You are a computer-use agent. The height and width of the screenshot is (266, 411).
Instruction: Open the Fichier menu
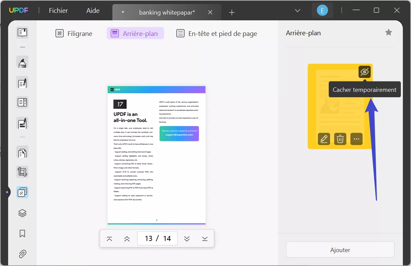59,11
